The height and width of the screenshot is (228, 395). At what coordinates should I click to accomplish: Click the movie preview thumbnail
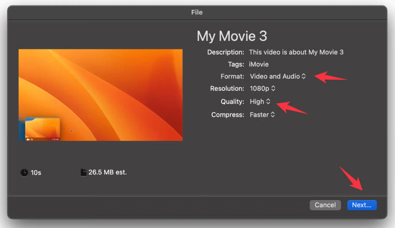(x=101, y=95)
